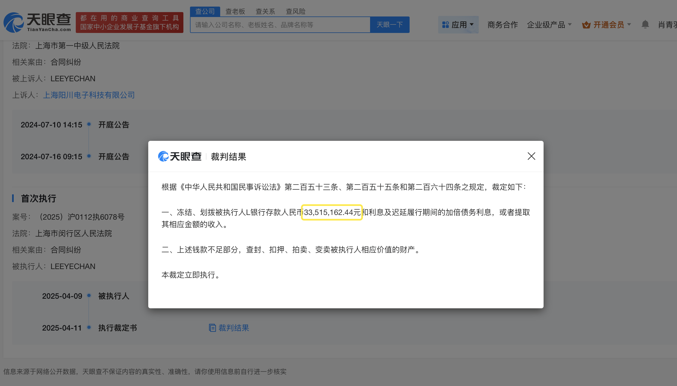Open 上海阳川电子科技有限公司 company link
This screenshot has height=386, width=677.
[89, 95]
